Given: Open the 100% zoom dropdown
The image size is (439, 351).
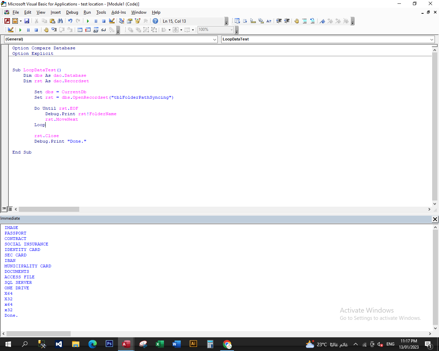Looking at the screenshot, I should click(x=232, y=30).
